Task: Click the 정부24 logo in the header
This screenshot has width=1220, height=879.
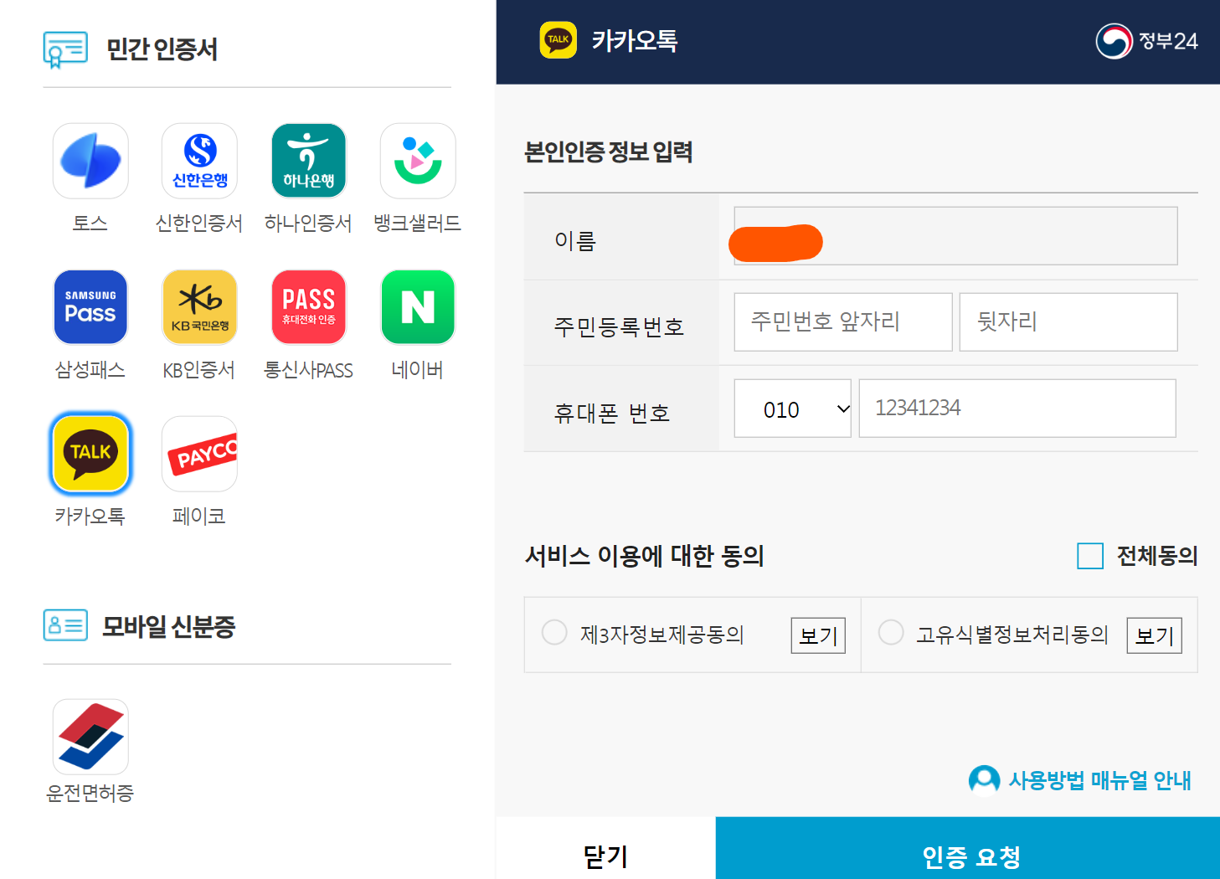Action: point(1147,40)
